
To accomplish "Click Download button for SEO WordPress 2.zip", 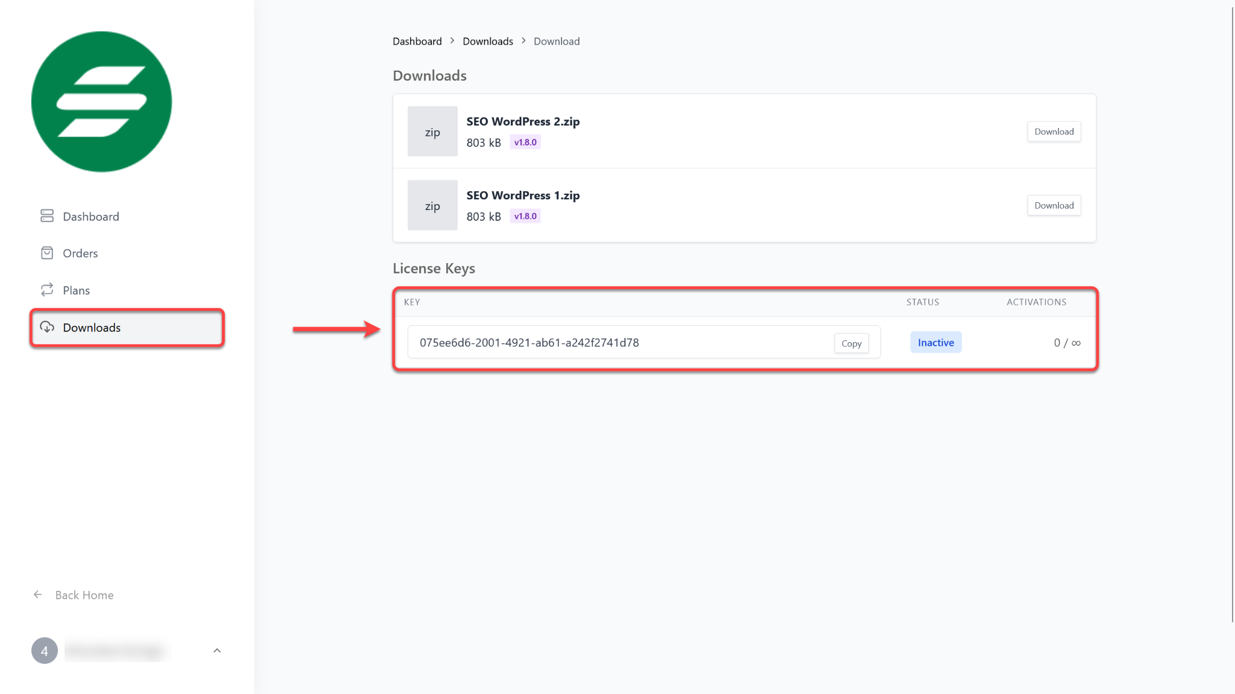I will 1054,132.
